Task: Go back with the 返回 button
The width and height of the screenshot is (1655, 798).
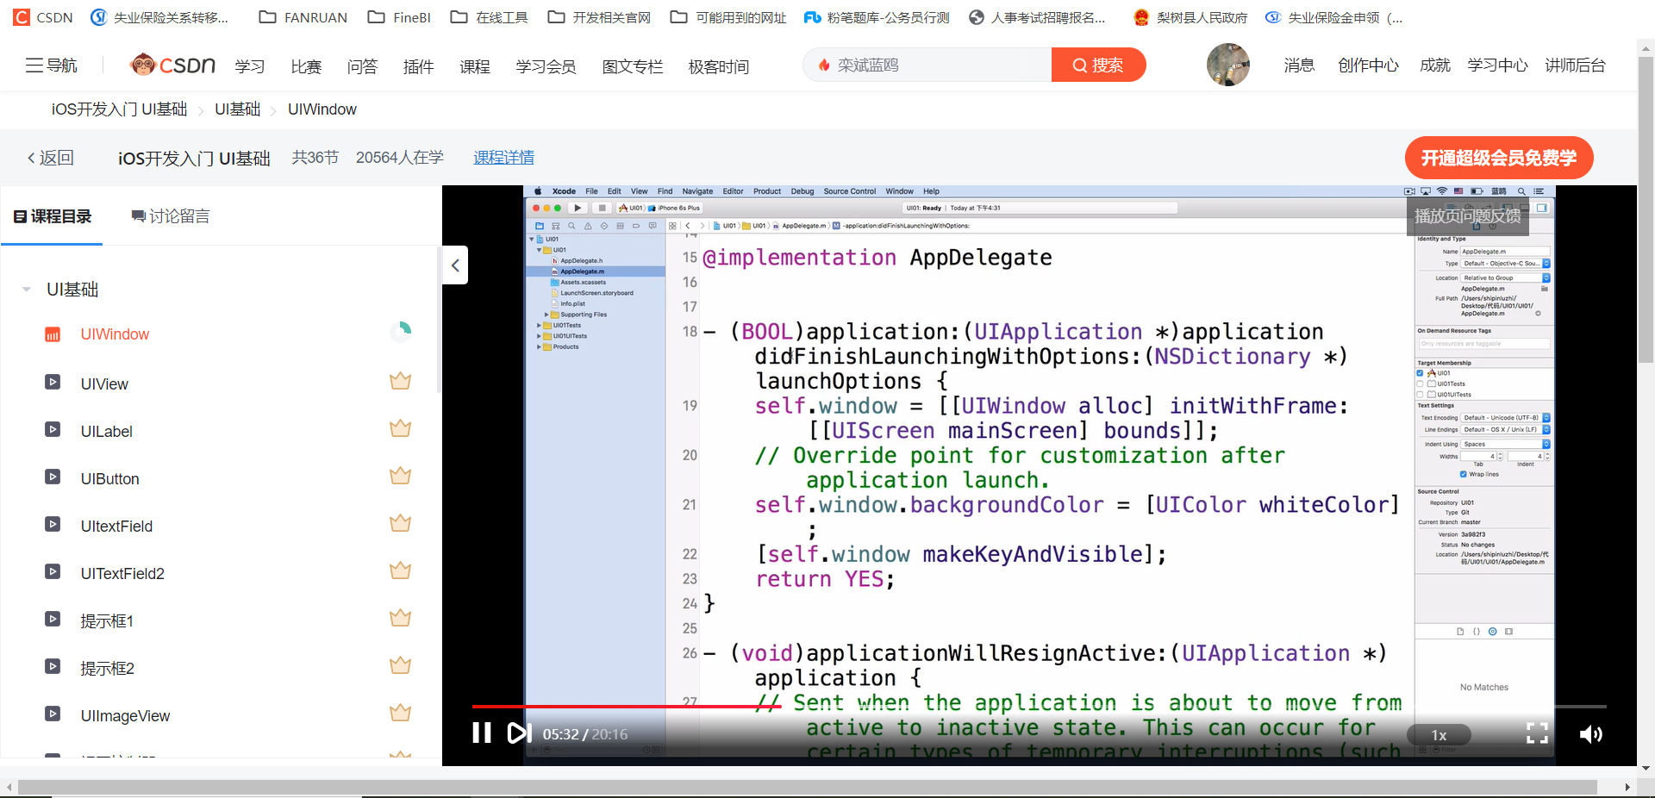Action: 51,158
